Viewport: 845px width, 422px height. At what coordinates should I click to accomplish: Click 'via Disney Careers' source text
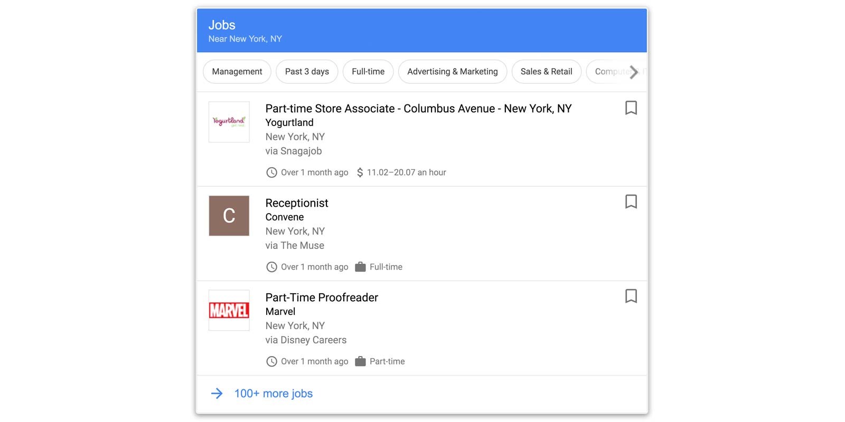click(306, 340)
